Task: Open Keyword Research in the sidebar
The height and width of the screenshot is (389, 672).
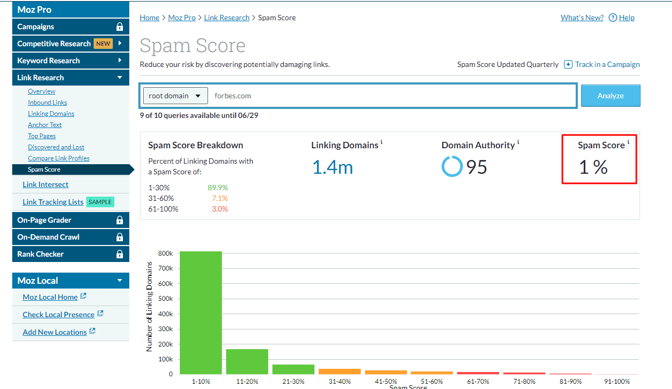Action: click(71, 61)
